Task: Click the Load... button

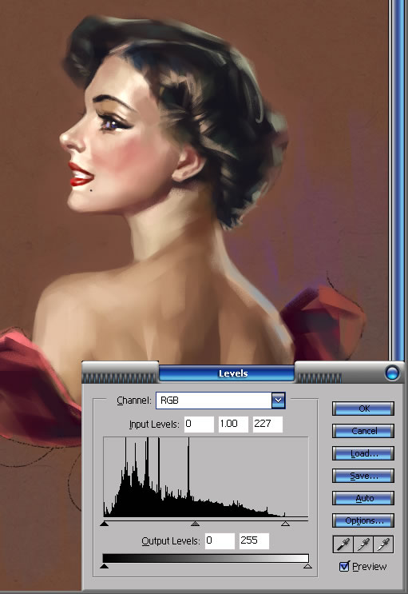Action: coord(363,453)
